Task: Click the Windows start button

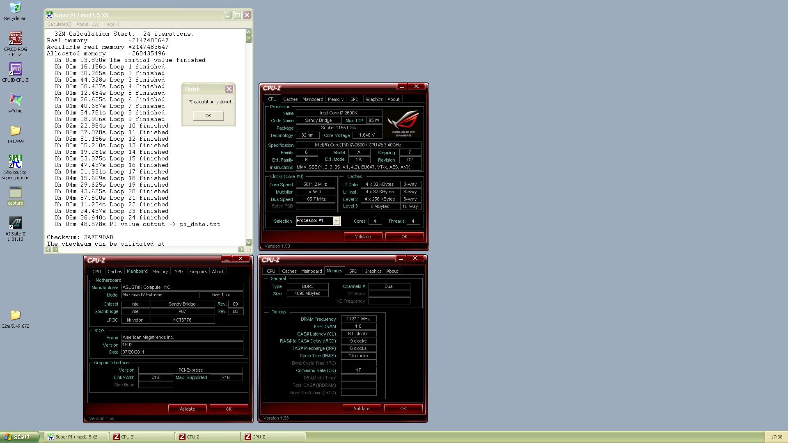Action: coord(19,437)
